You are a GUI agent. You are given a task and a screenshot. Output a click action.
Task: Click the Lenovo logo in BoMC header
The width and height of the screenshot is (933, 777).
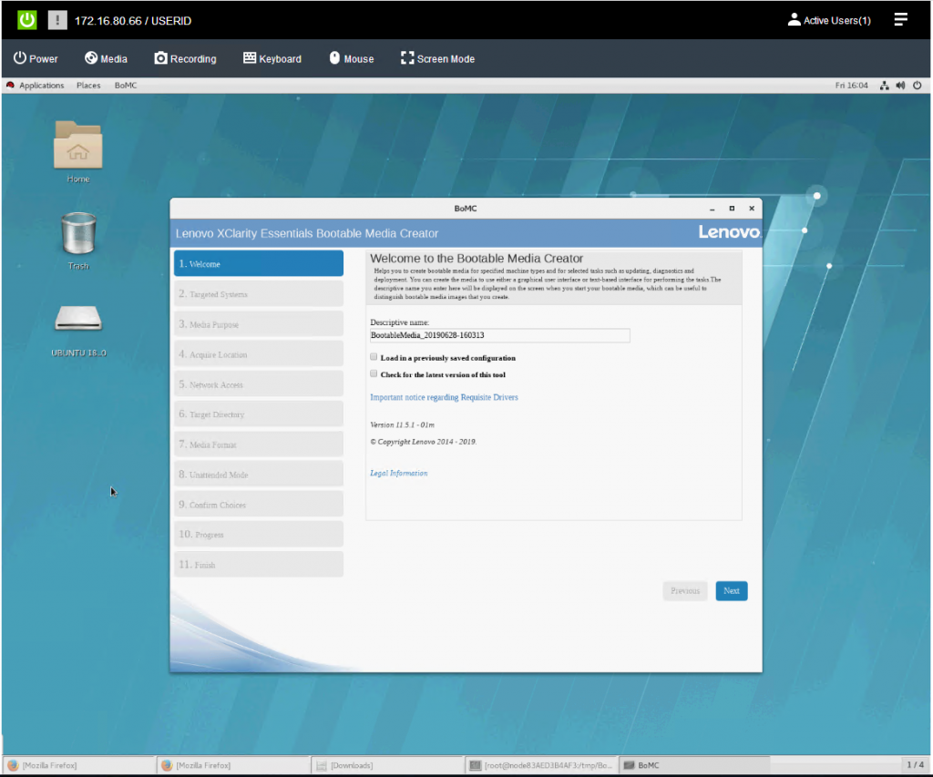(729, 232)
